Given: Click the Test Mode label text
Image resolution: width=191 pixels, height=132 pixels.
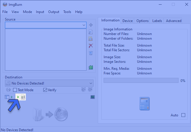Looking at the screenshot, I should click(26, 90).
